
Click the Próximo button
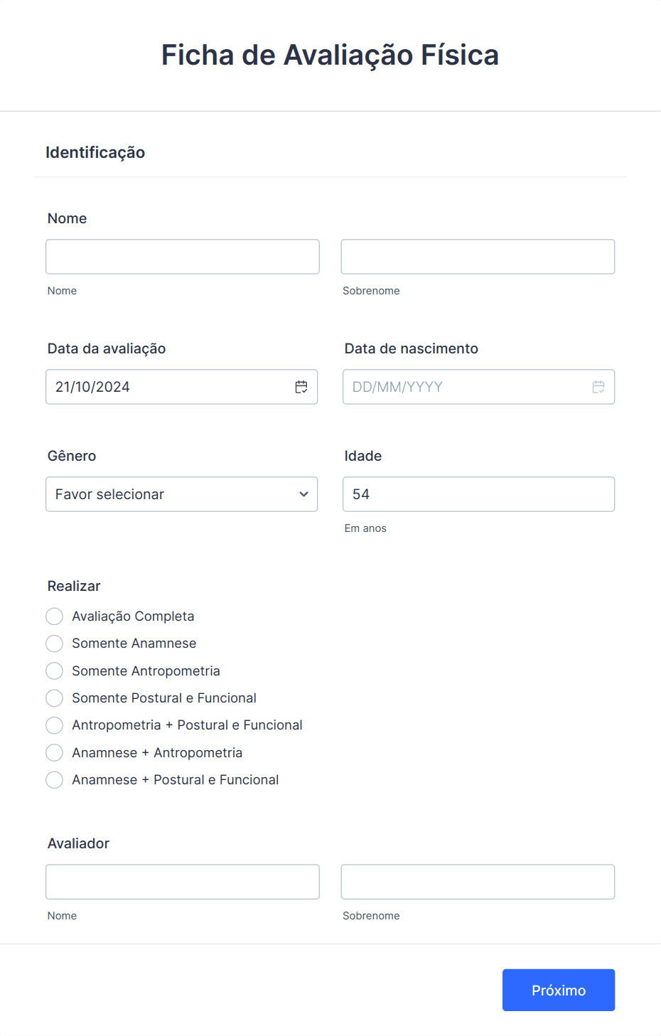[x=559, y=990]
